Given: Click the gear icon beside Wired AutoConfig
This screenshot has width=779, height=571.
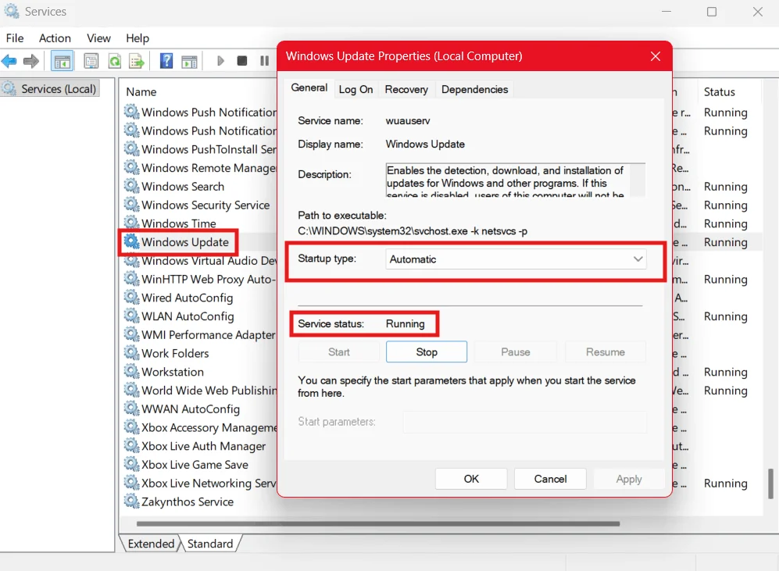Looking at the screenshot, I should [x=131, y=297].
